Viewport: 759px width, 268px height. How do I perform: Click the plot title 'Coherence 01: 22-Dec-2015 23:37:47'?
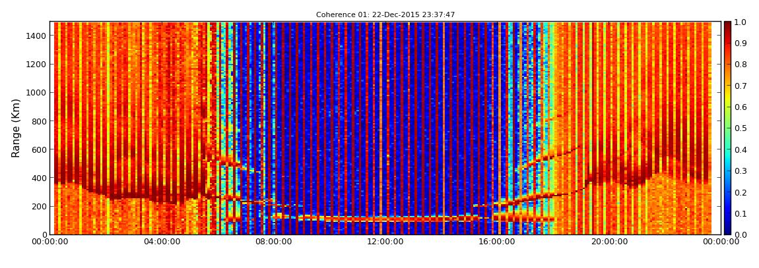385,14
